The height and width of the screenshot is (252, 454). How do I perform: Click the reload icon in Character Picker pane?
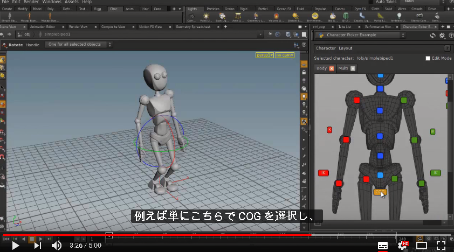coord(432,35)
